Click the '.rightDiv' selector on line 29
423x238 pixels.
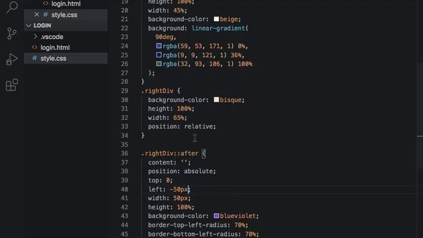157,91
